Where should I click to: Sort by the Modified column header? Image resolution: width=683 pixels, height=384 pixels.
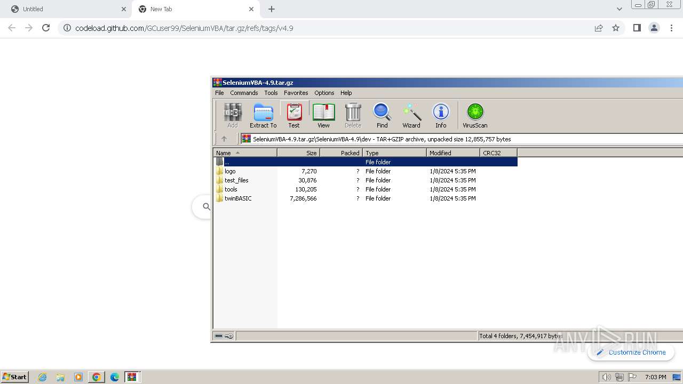click(453, 153)
